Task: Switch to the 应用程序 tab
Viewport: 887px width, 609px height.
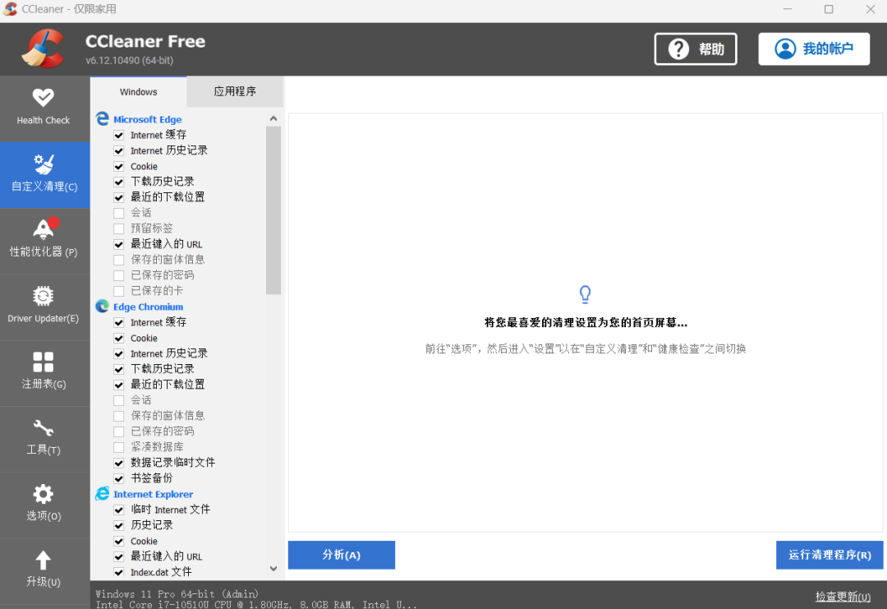Action: click(x=235, y=92)
